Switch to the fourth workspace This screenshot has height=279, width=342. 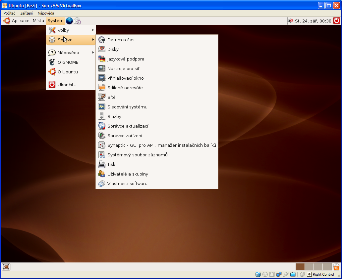click(x=327, y=266)
